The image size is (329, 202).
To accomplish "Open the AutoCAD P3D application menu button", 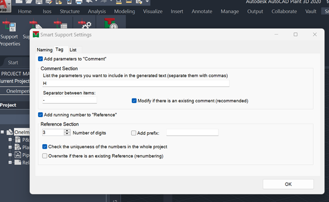I will point(5,5).
